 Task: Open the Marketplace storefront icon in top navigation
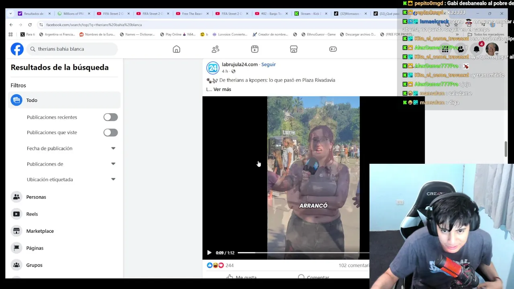pos(294,49)
